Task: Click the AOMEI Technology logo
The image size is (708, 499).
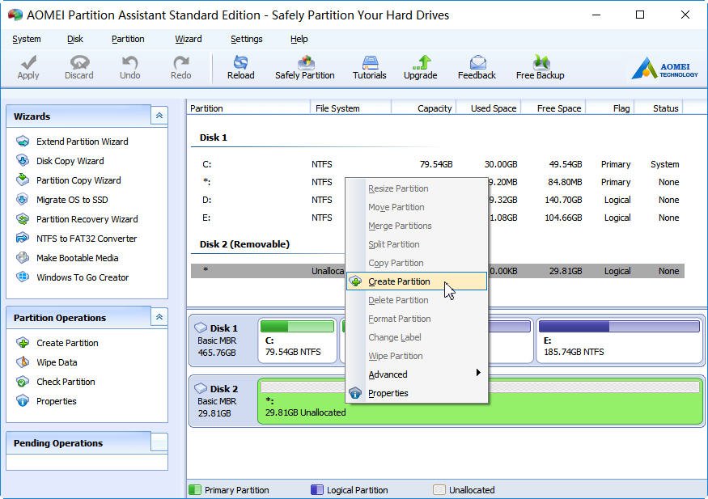Action: [664, 68]
